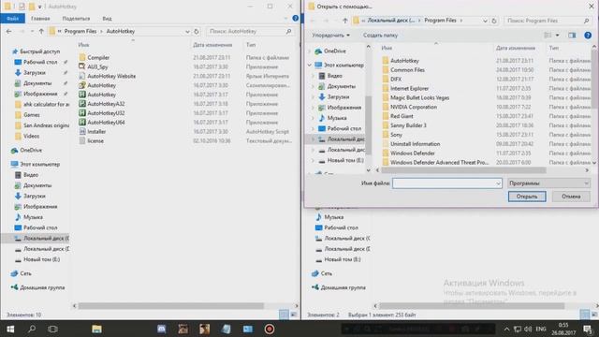Open Windows Start menu
This screenshot has width=599, height=337.
tap(10, 329)
